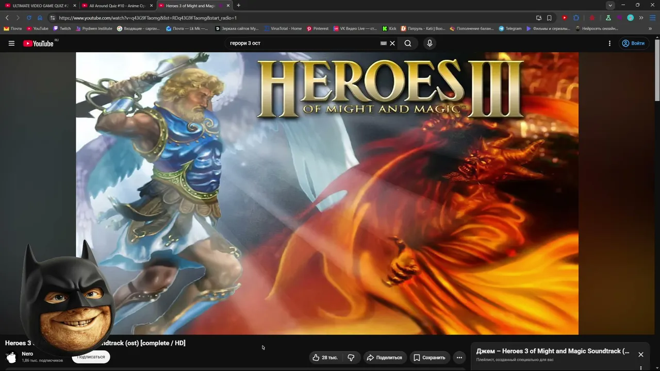Click the Войти sign-in button
This screenshot has width=660, height=371.
[633, 43]
